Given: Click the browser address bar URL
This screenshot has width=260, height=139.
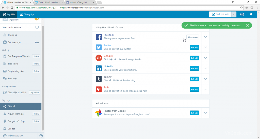Looking at the screenshot, I should (82, 8).
